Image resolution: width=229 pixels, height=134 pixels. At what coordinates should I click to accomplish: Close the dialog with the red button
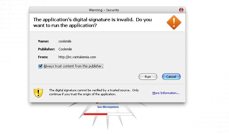(x=182, y=10)
